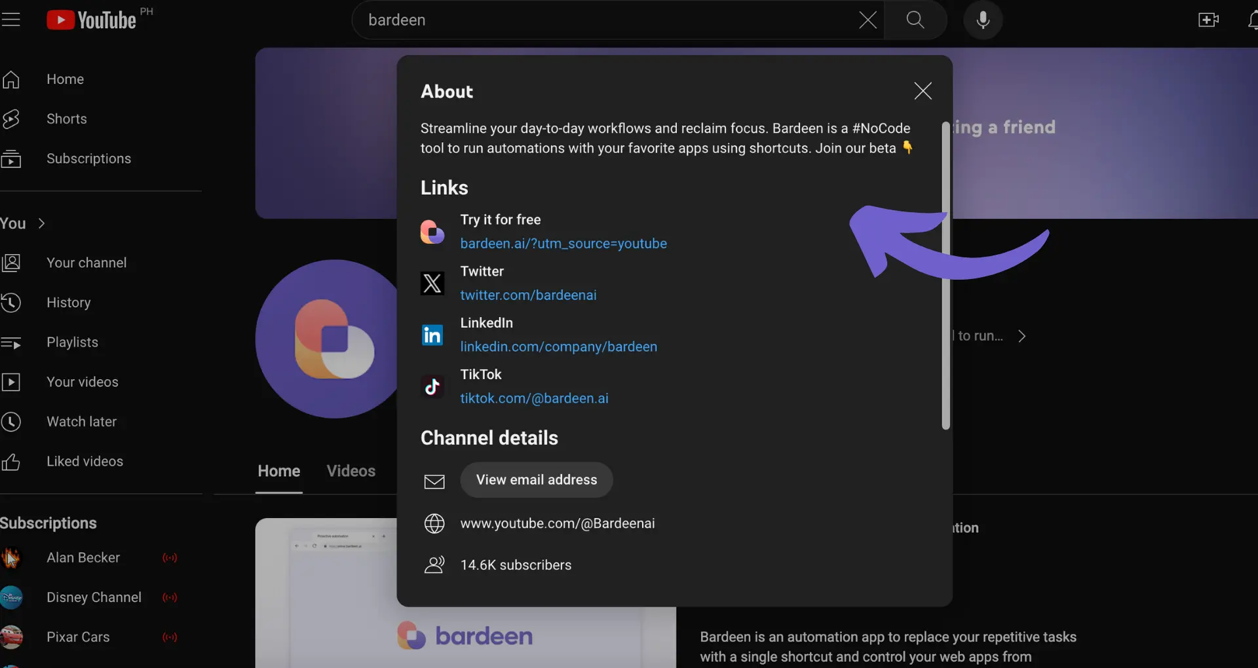The image size is (1258, 668).
Task: Open tiktok.com/@bardeen.ai link
Action: point(534,398)
